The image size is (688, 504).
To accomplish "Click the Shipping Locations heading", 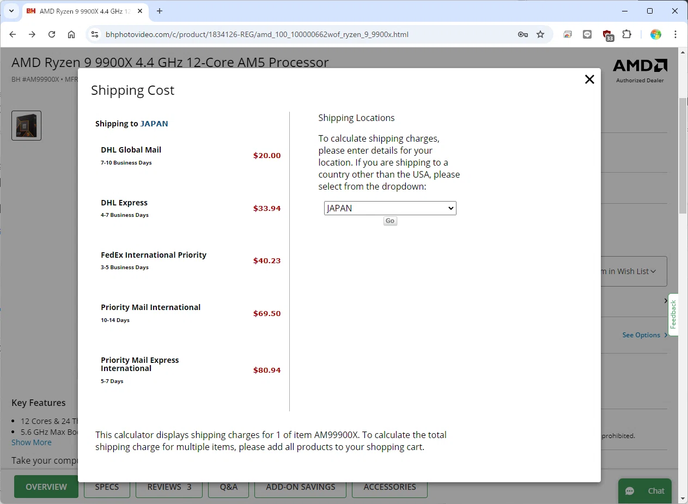I will coord(356,118).
